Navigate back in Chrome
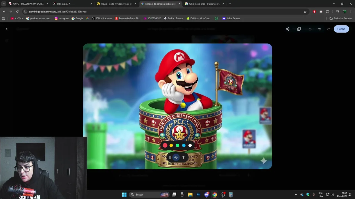The width and height of the screenshot is (355, 199). 4,12
